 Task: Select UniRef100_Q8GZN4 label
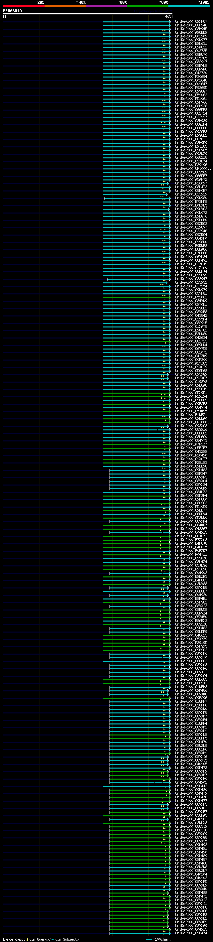(x=191, y=124)
